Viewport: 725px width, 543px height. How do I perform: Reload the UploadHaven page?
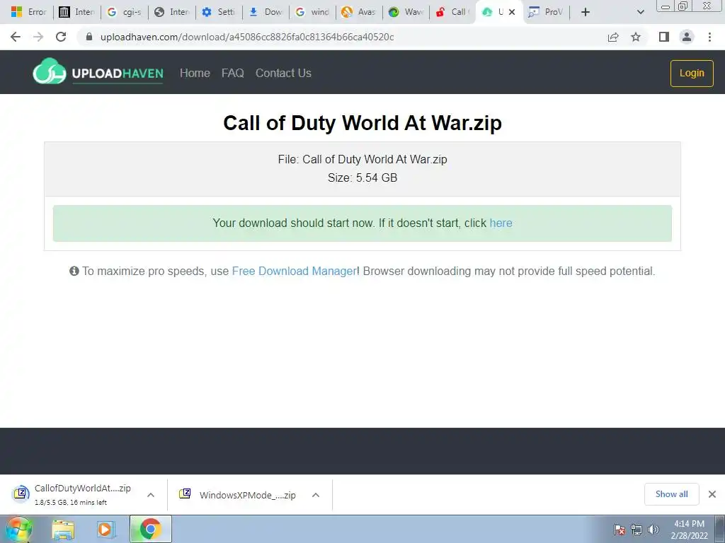click(61, 37)
